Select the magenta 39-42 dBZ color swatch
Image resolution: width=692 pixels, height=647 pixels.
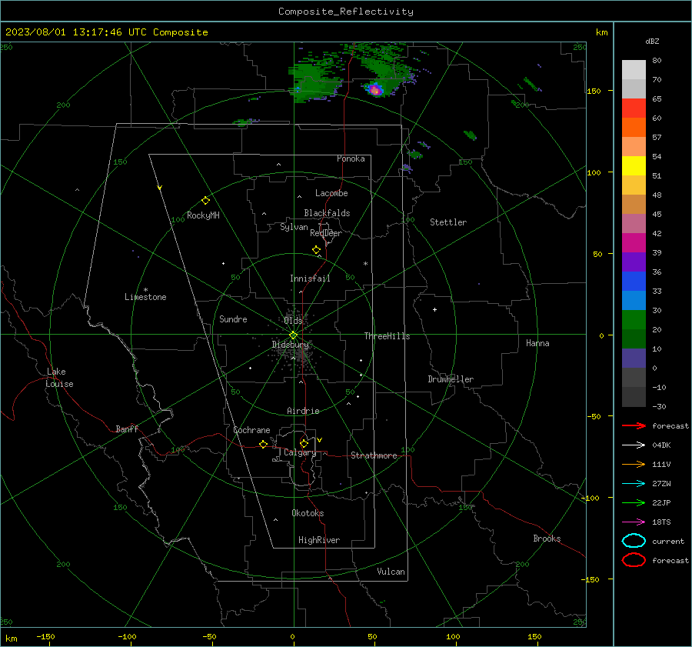(634, 243)
